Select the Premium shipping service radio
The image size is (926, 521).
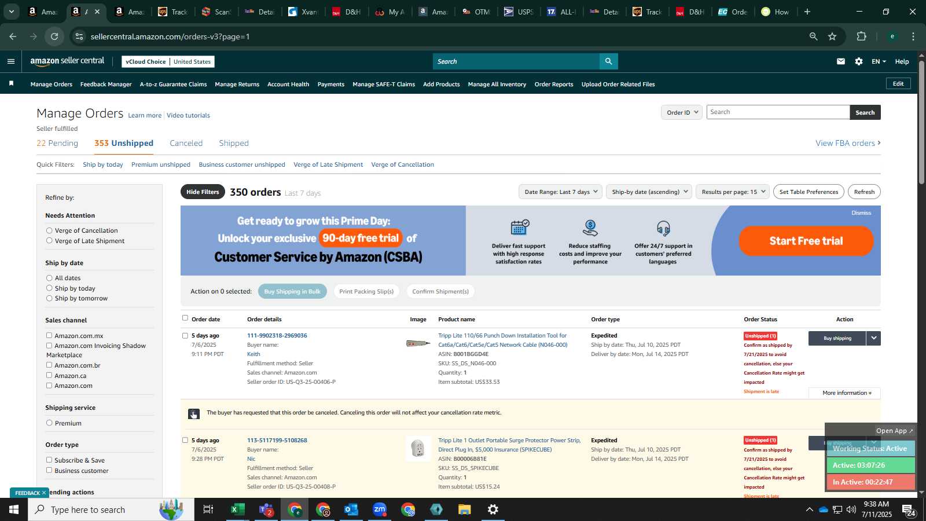49,423
